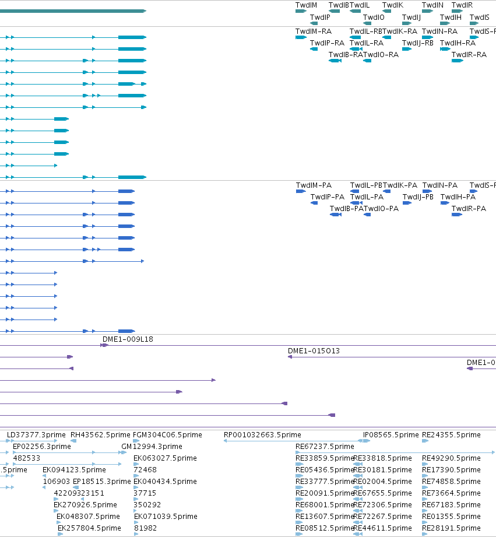
Task: Open the EK040434.5prime EST label
Action: [165, 481]
